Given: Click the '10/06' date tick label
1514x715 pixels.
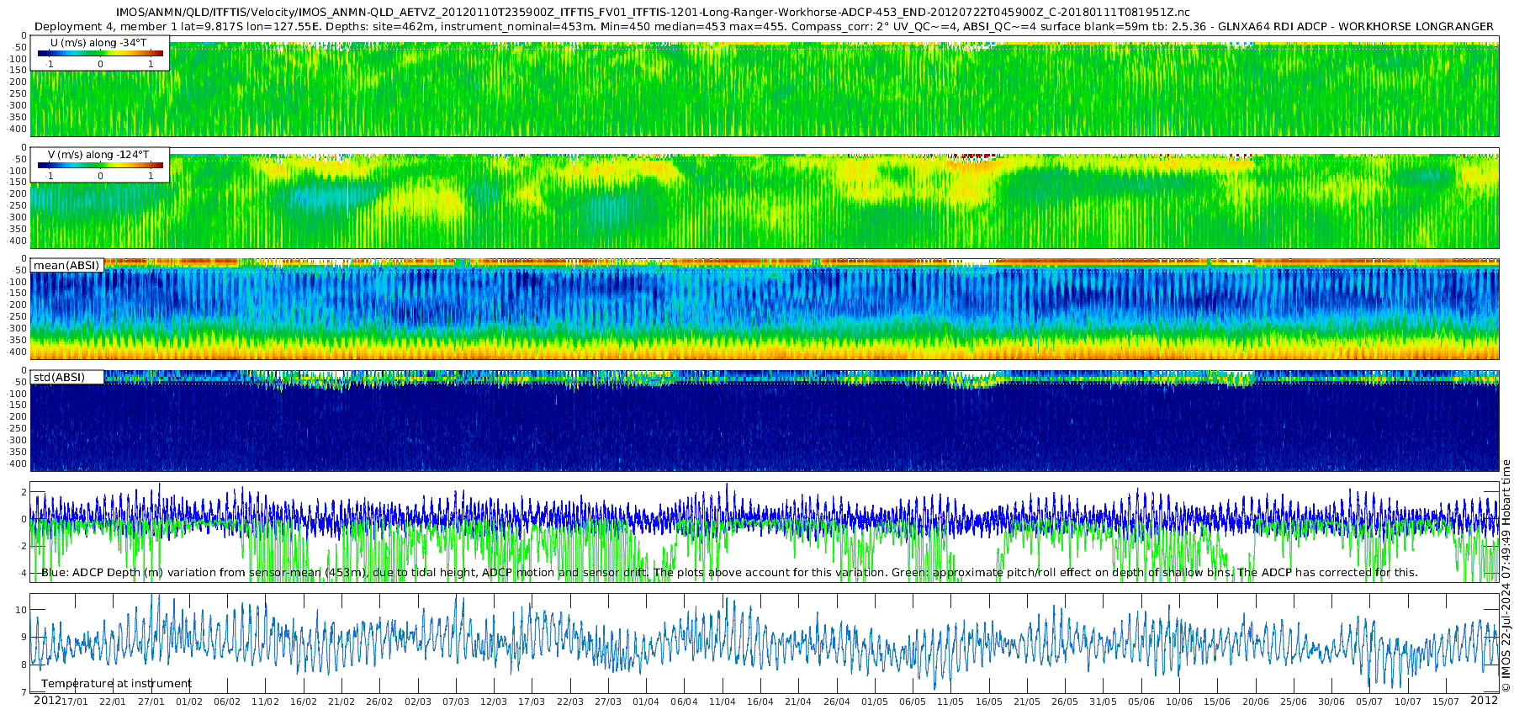Looking at the screenshot, I should (x=1179, y=702).
